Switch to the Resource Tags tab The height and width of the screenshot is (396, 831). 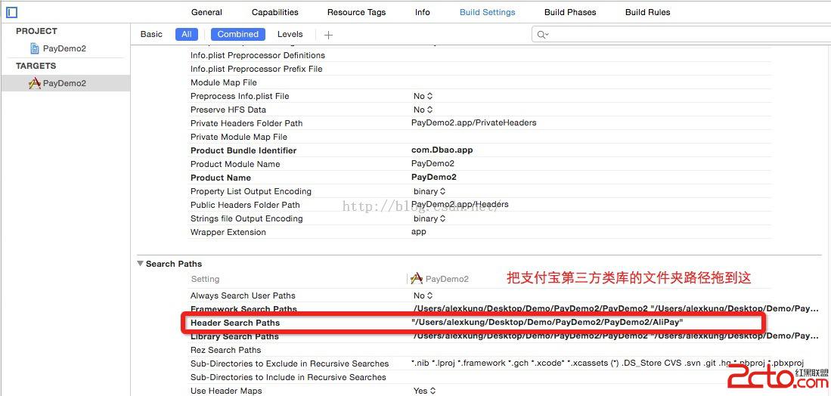pyautogui.click(x=357, y=12)
